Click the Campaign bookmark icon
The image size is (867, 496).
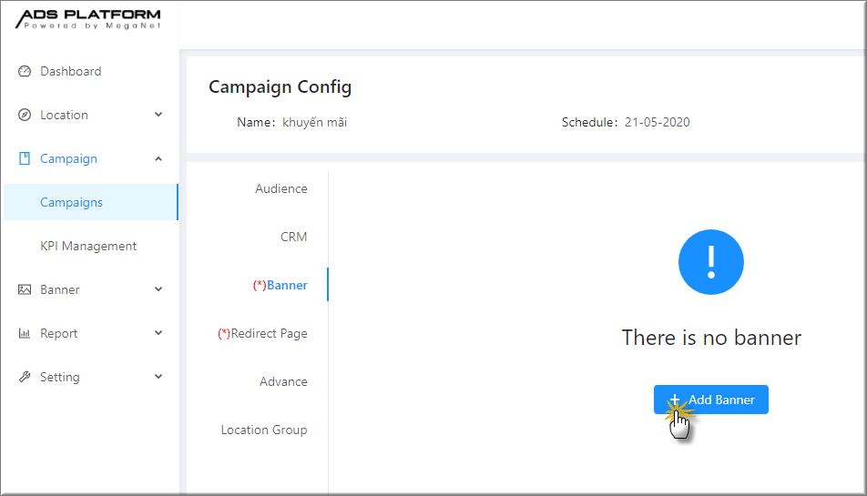tap(25, 158)
